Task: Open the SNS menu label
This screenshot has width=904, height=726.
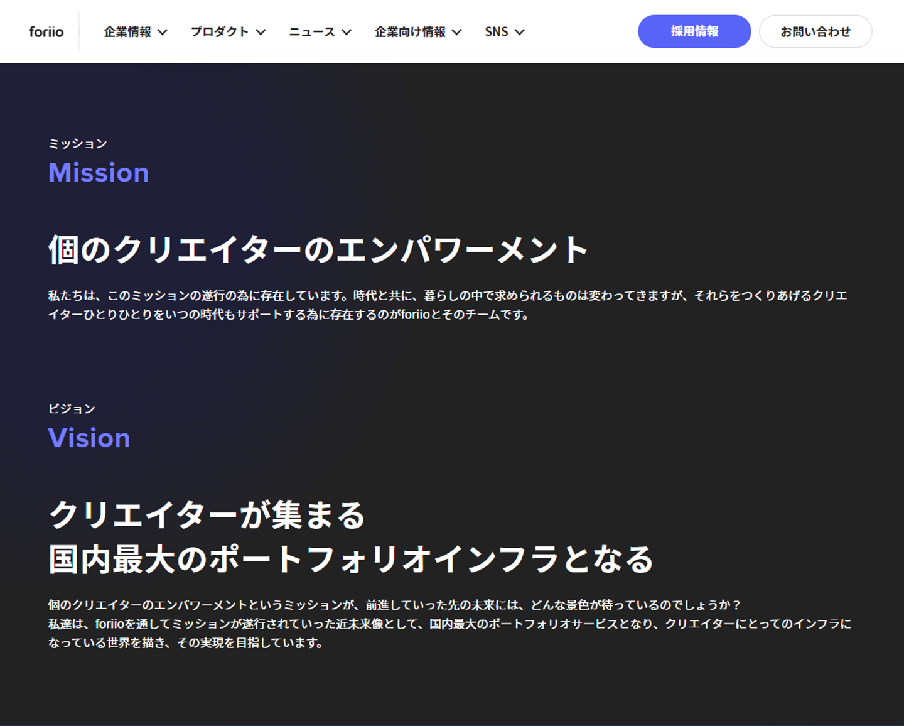Action: [497, 31]
